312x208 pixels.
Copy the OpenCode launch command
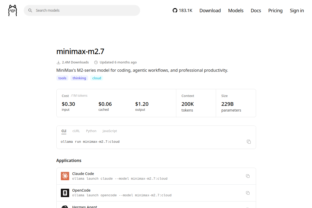(248, 193)
